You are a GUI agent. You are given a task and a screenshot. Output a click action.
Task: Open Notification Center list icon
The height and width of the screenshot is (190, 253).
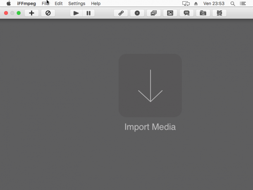(243, 3)
